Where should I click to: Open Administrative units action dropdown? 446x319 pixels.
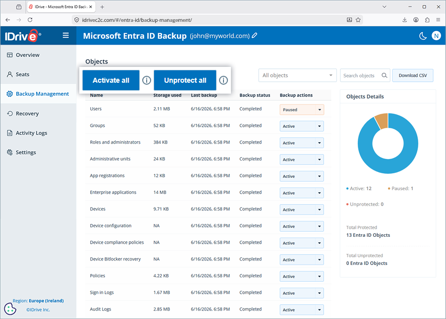(x=302, y=159)
